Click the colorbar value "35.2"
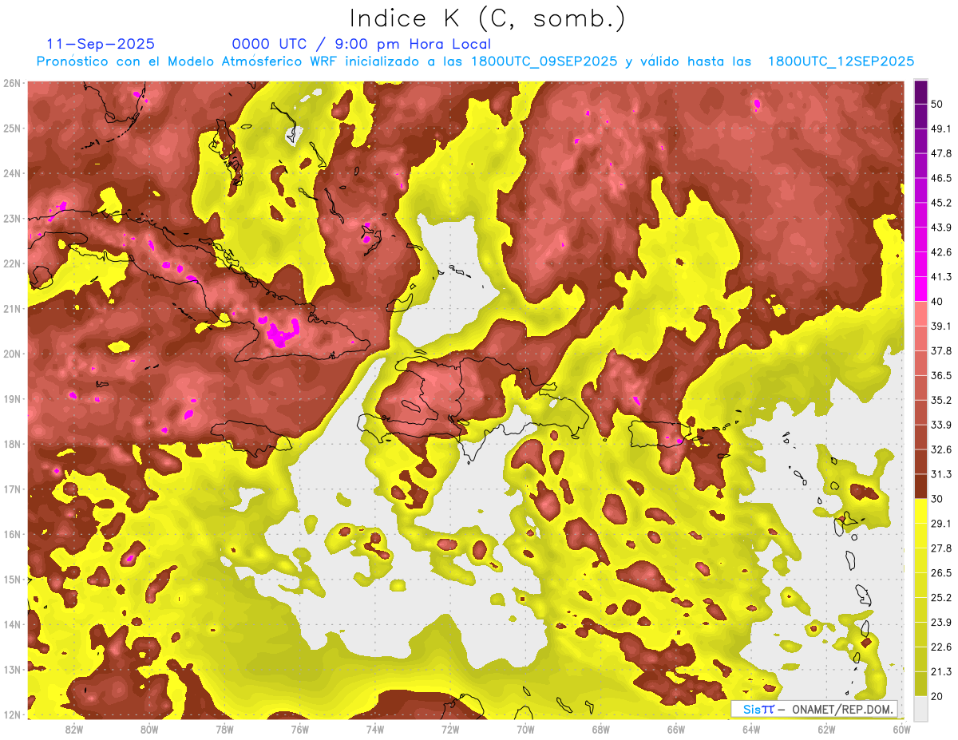 coord(940,400)
